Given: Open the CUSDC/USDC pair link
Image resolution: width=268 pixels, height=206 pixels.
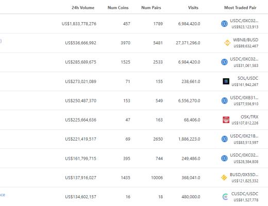Looking at the screenshot, I should pos(245,194).
